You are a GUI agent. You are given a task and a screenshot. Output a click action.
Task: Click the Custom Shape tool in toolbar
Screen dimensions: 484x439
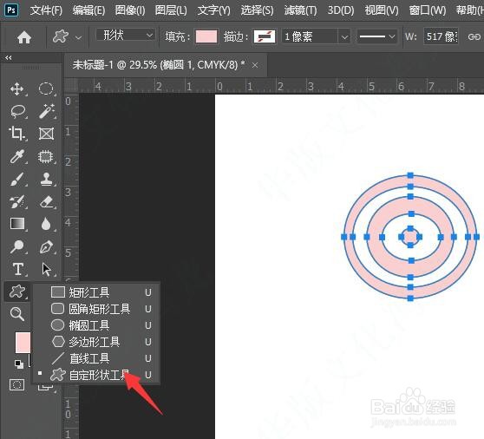[x=16, y=292]
